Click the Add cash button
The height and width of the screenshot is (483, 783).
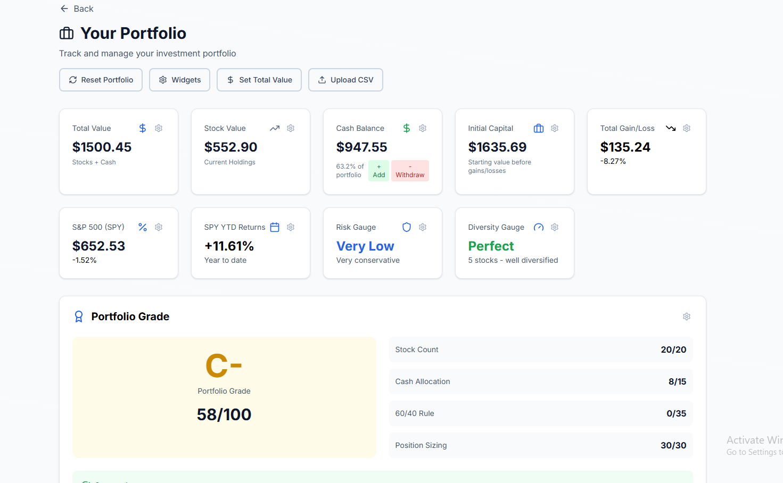[378, 171]
